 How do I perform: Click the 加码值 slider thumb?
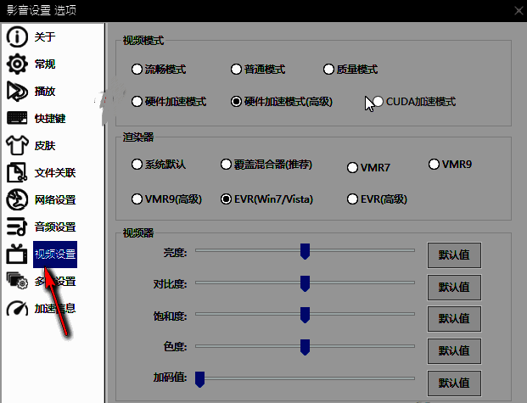(200, 378)
